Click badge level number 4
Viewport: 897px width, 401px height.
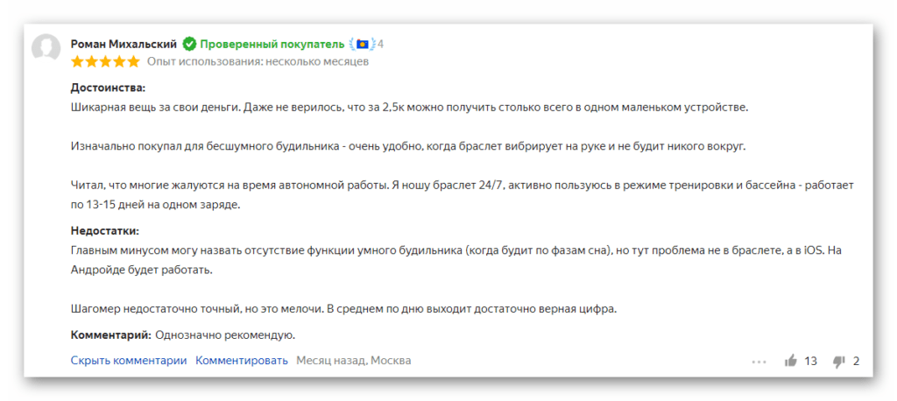380,44
